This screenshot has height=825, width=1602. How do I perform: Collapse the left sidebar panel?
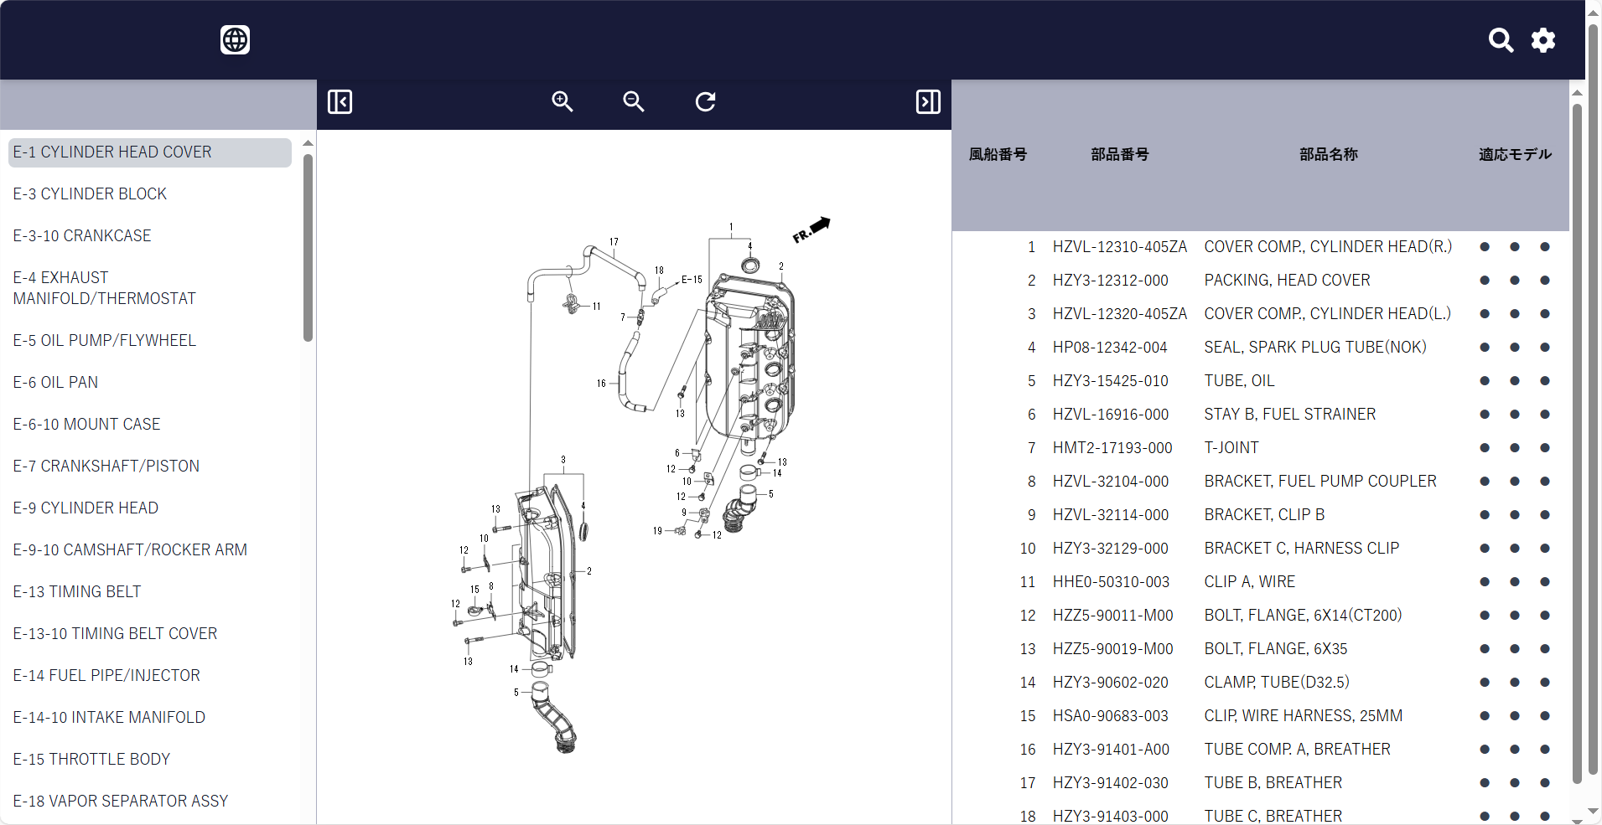click(x=340, y=102)
